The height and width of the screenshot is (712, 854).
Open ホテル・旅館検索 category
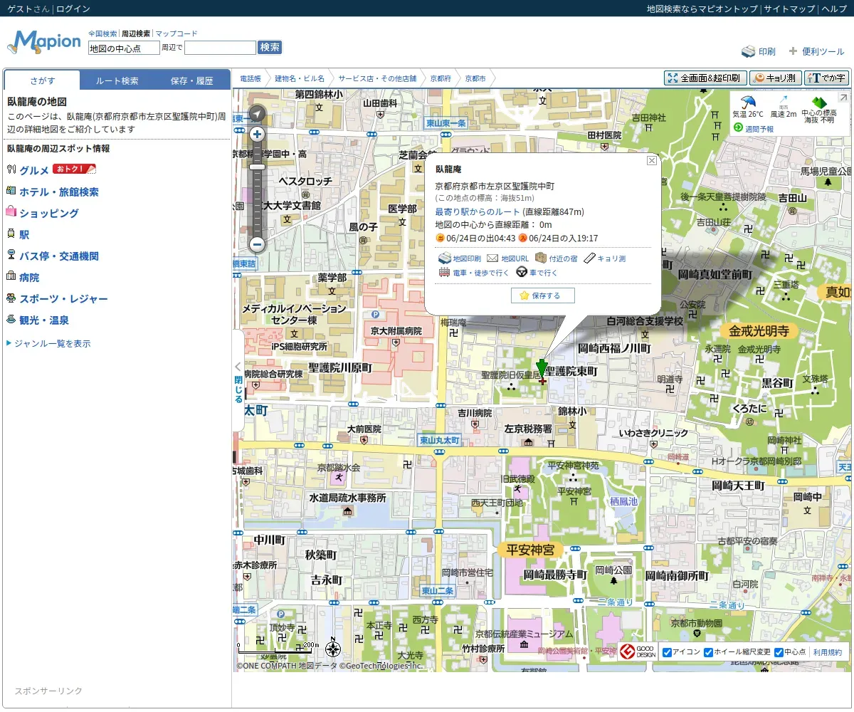[59, 192]
